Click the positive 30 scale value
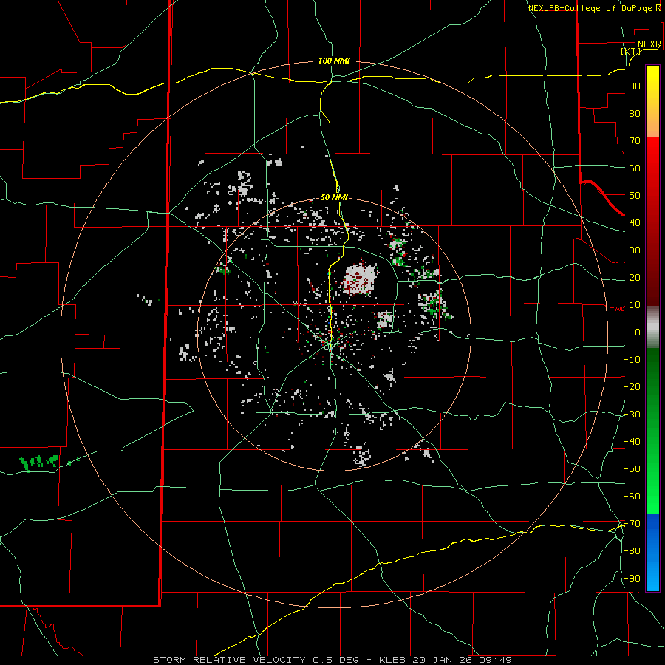 pos(635,250)
